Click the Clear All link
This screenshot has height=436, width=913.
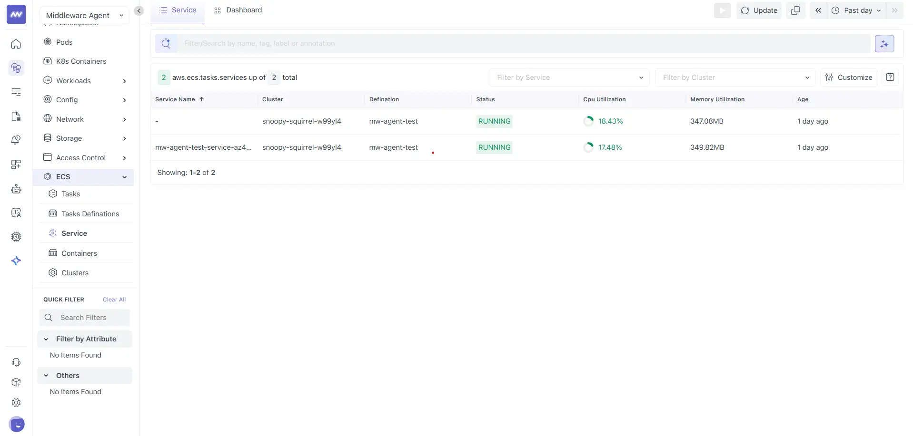[x=114, y=300]
